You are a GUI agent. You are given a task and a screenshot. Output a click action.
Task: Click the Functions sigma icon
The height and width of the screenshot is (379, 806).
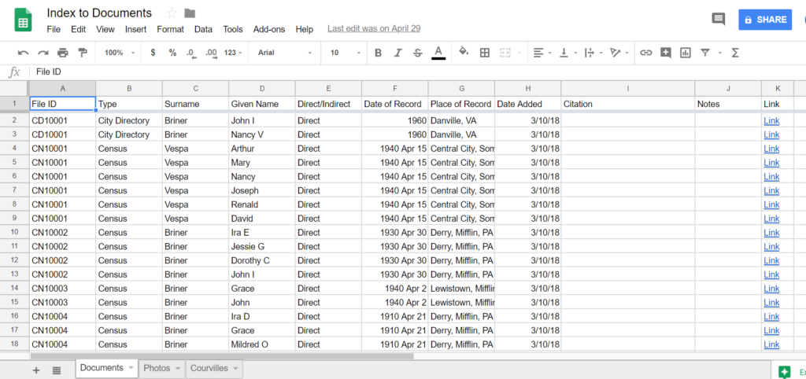[x=735, y=53]
